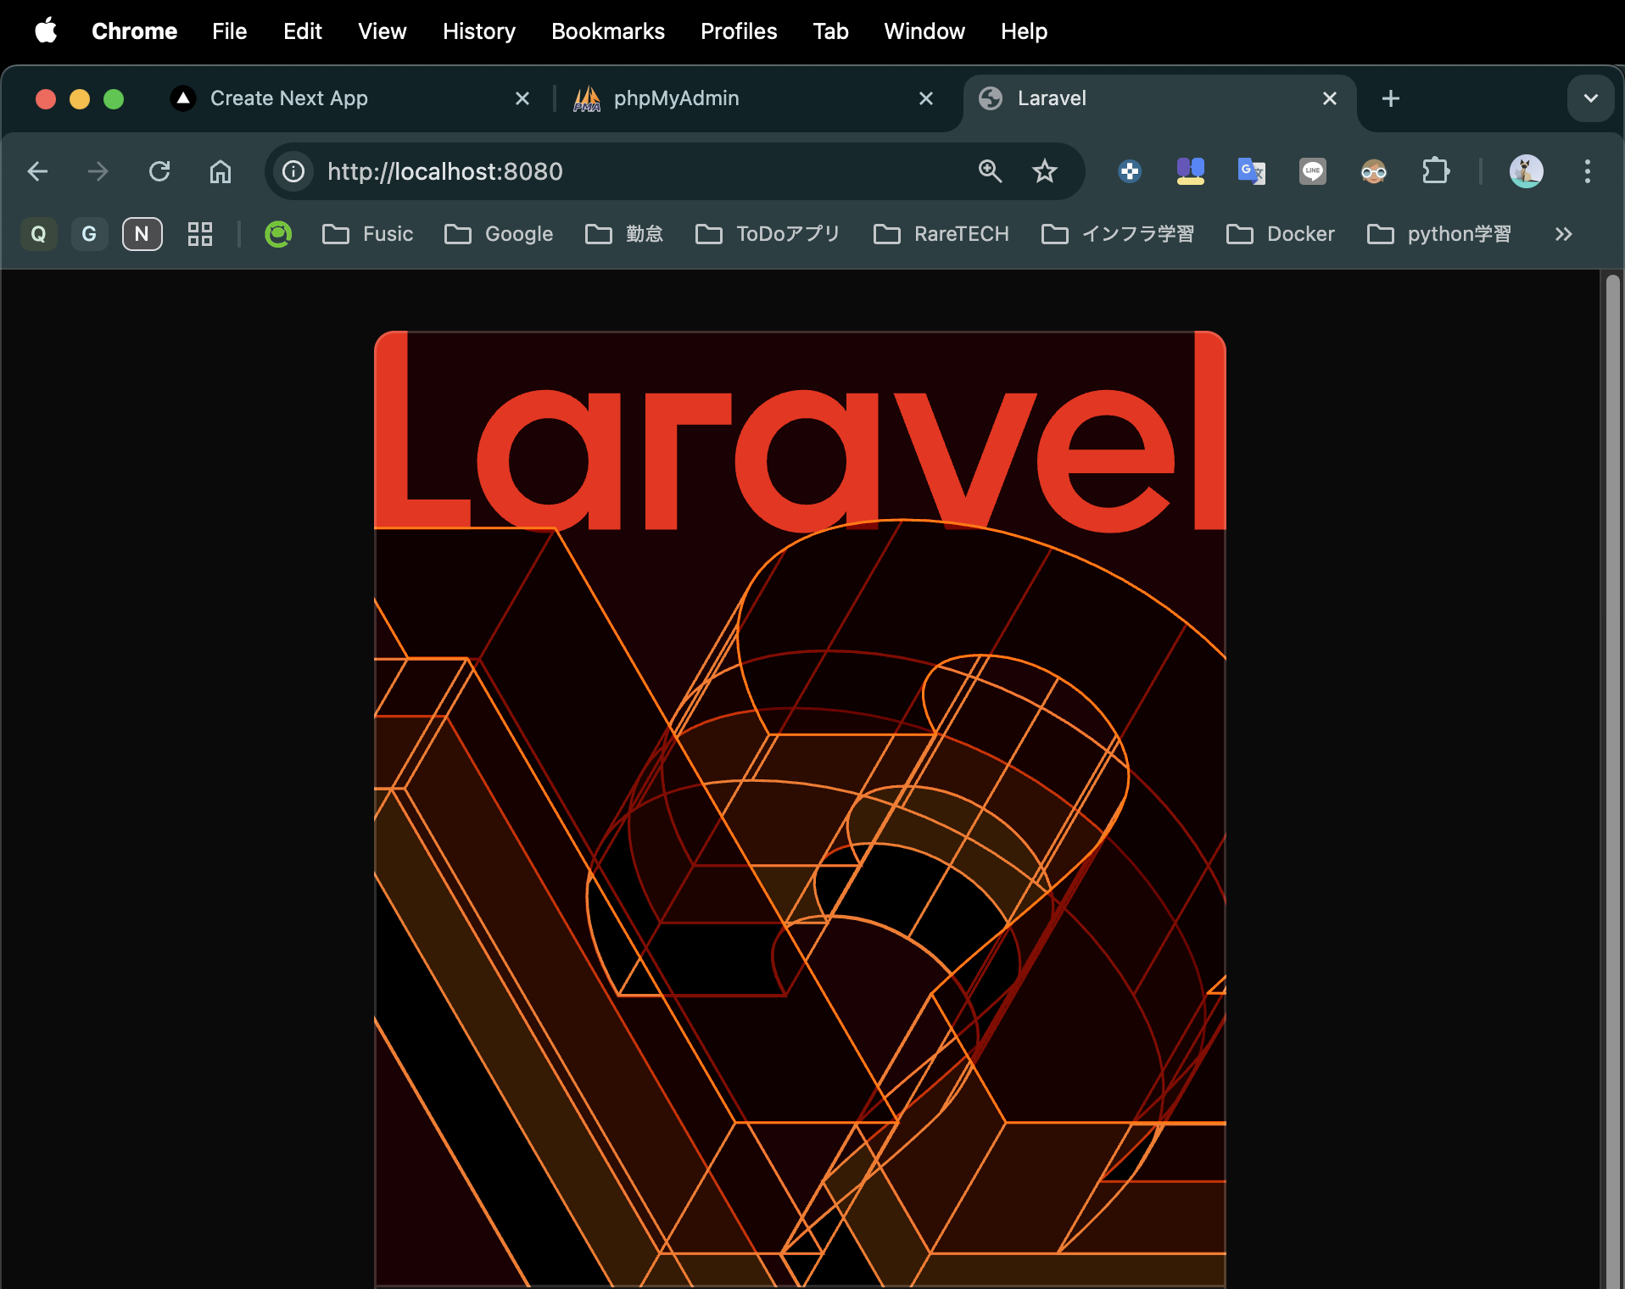The image size is (1625, 1289).
Task: Open the apps grid shortcut
Action: point(200,234)
